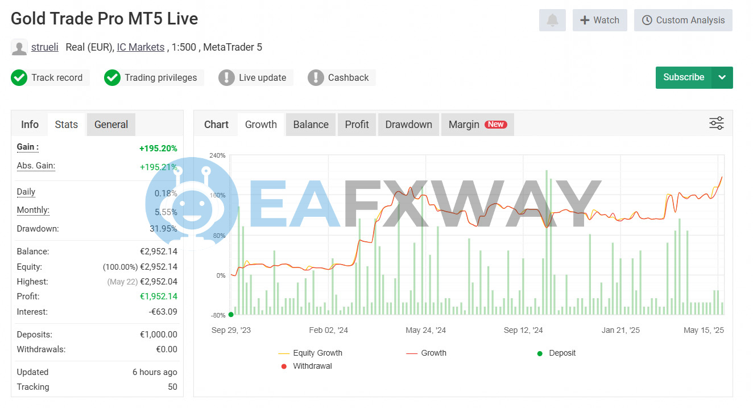Image resolution: width=753 pixels, height=408 pixels.
Task: Click the Deposits value €1,000.00
Action: tap(159, 335)
